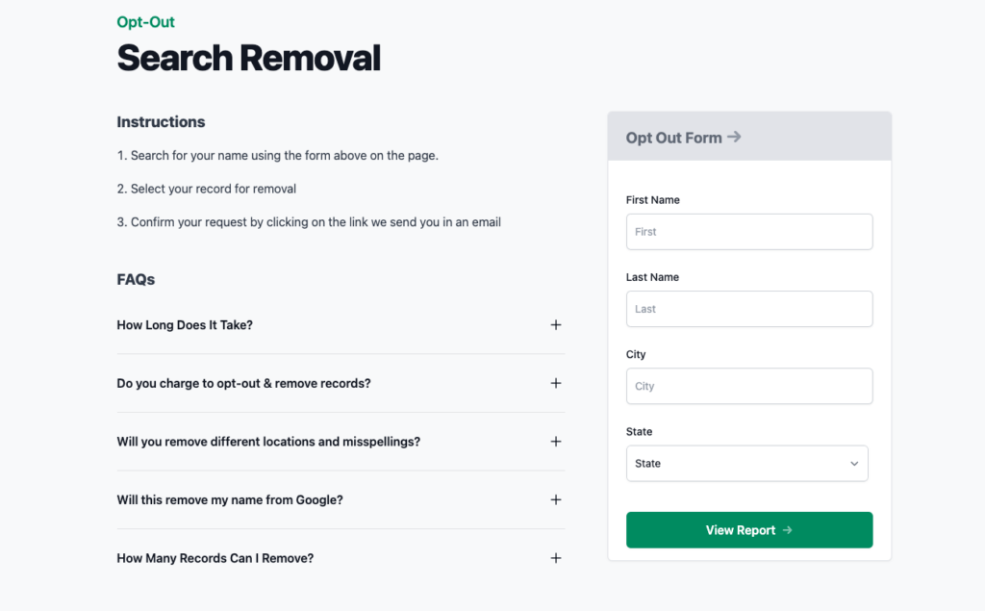Click the plus icon next to the charge question
The image size is (985, 611).
tap(556, 383)
